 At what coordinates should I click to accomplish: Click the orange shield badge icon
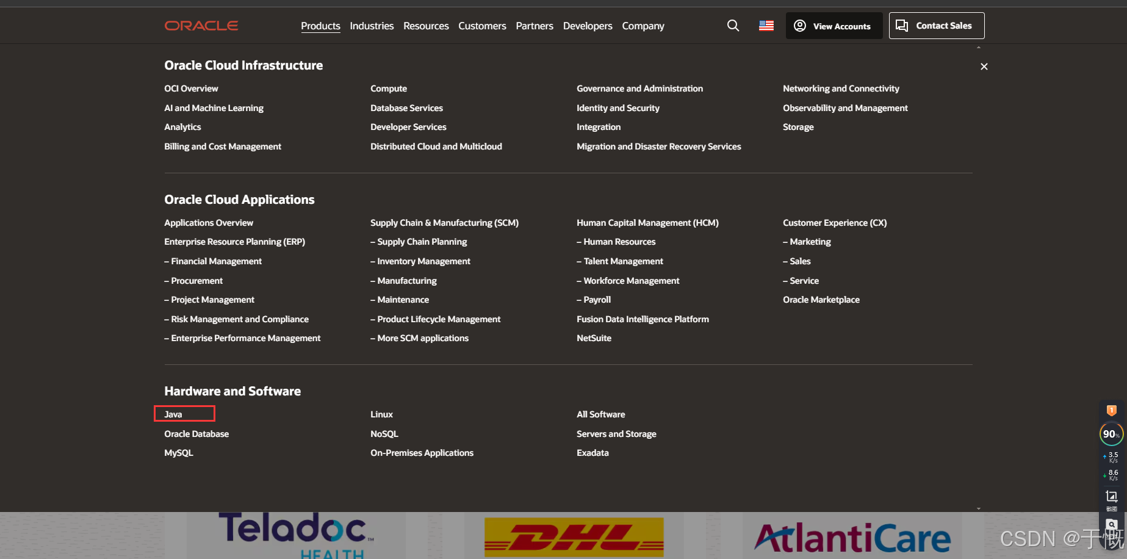pyautogui.click(x=1111, y=411)
